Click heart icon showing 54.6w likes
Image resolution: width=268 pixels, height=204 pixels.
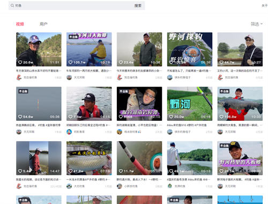tap(20, 116)
